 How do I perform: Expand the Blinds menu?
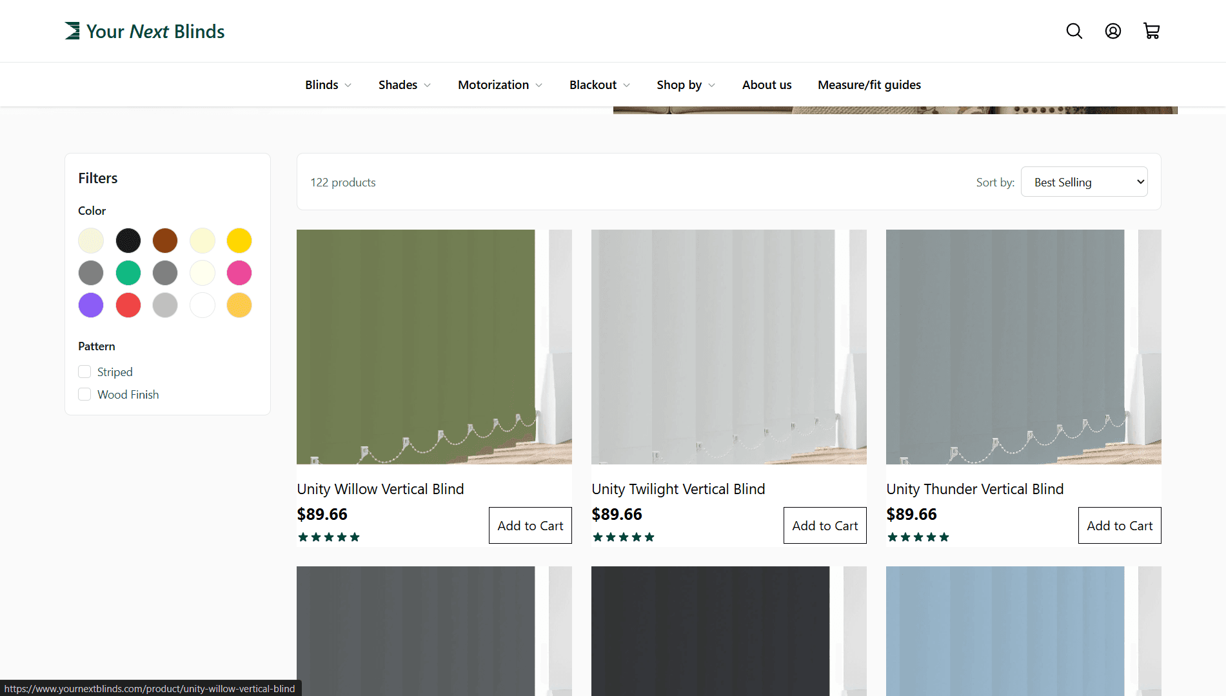pos(328,85)
